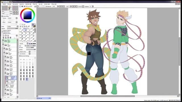Image resolution: width=182 pixels, height=102 pixels.
Task: Hide the selected Layer40 eye toggle
Action: 7,77
